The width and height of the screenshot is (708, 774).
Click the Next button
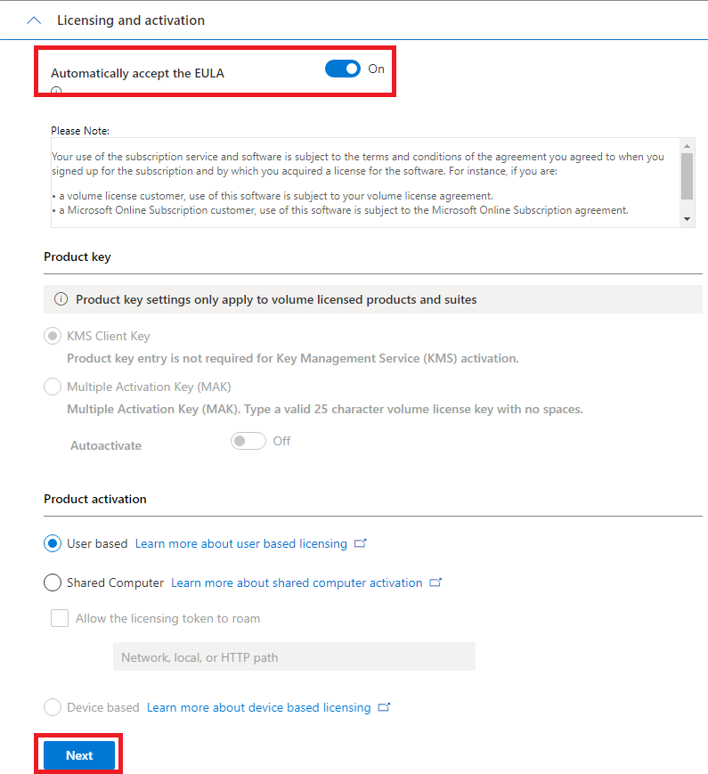pos(79,755)
